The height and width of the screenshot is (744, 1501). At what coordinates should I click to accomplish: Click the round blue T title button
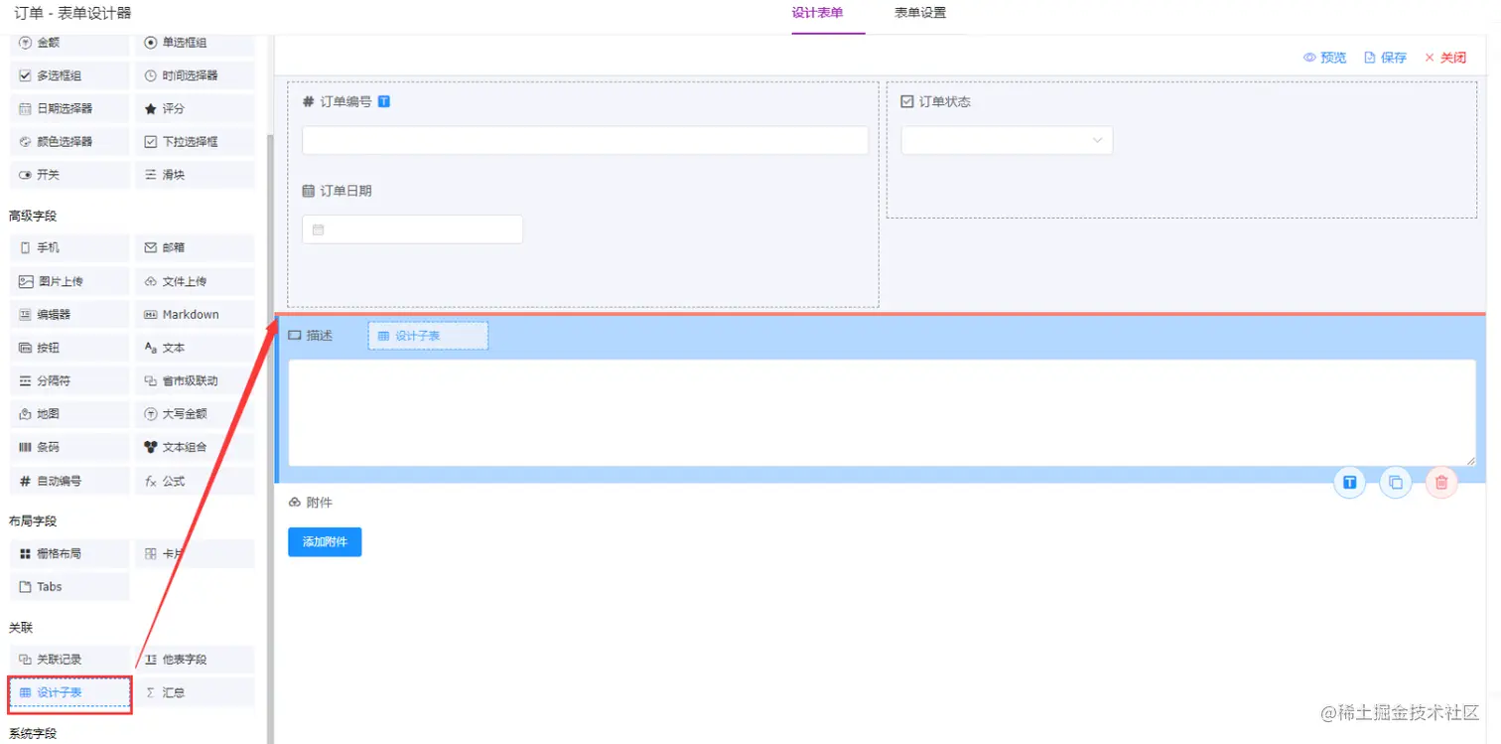coord(1350,483)
